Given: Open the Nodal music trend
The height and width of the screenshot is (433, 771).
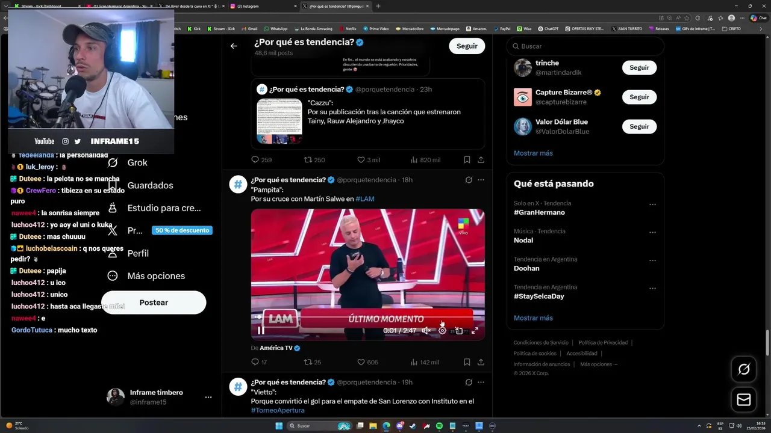Looking at the screenshot, I should click(523, 240).
